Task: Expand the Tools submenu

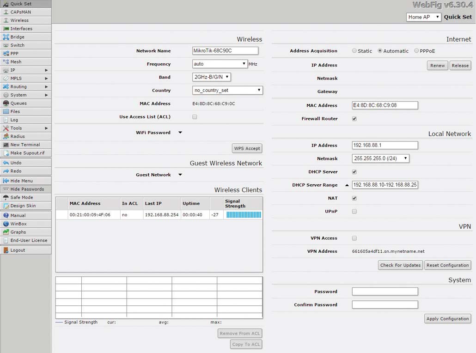Action: 46,128
